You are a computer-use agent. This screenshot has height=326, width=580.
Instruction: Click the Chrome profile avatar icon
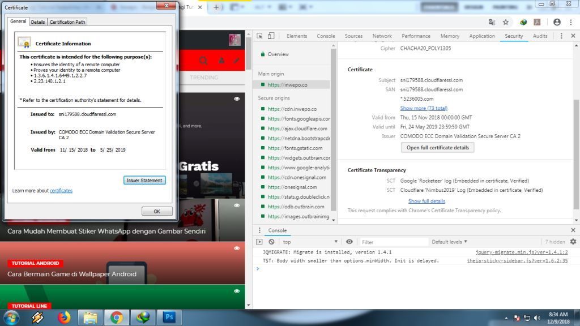pos(557,22)
